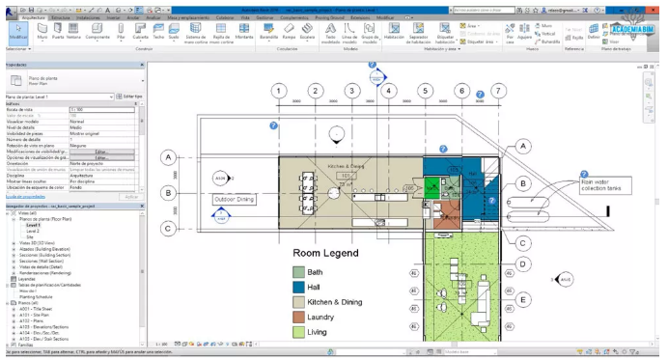The height and width of the screenshot is (360, 668).
Task: Collapse the Planos de planta (Floor Plan) node
Action: (x=14, y=219)
